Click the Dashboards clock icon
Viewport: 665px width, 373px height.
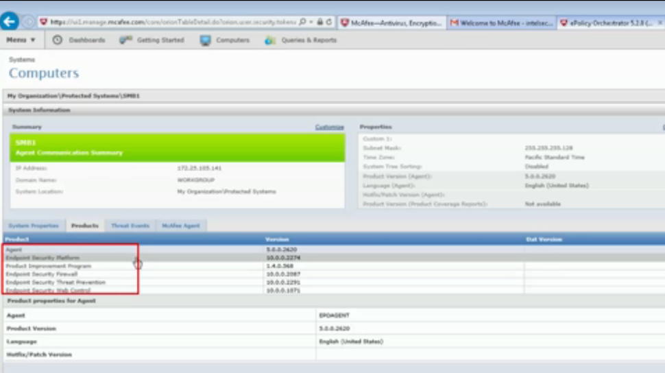click(x=58, y=40)
